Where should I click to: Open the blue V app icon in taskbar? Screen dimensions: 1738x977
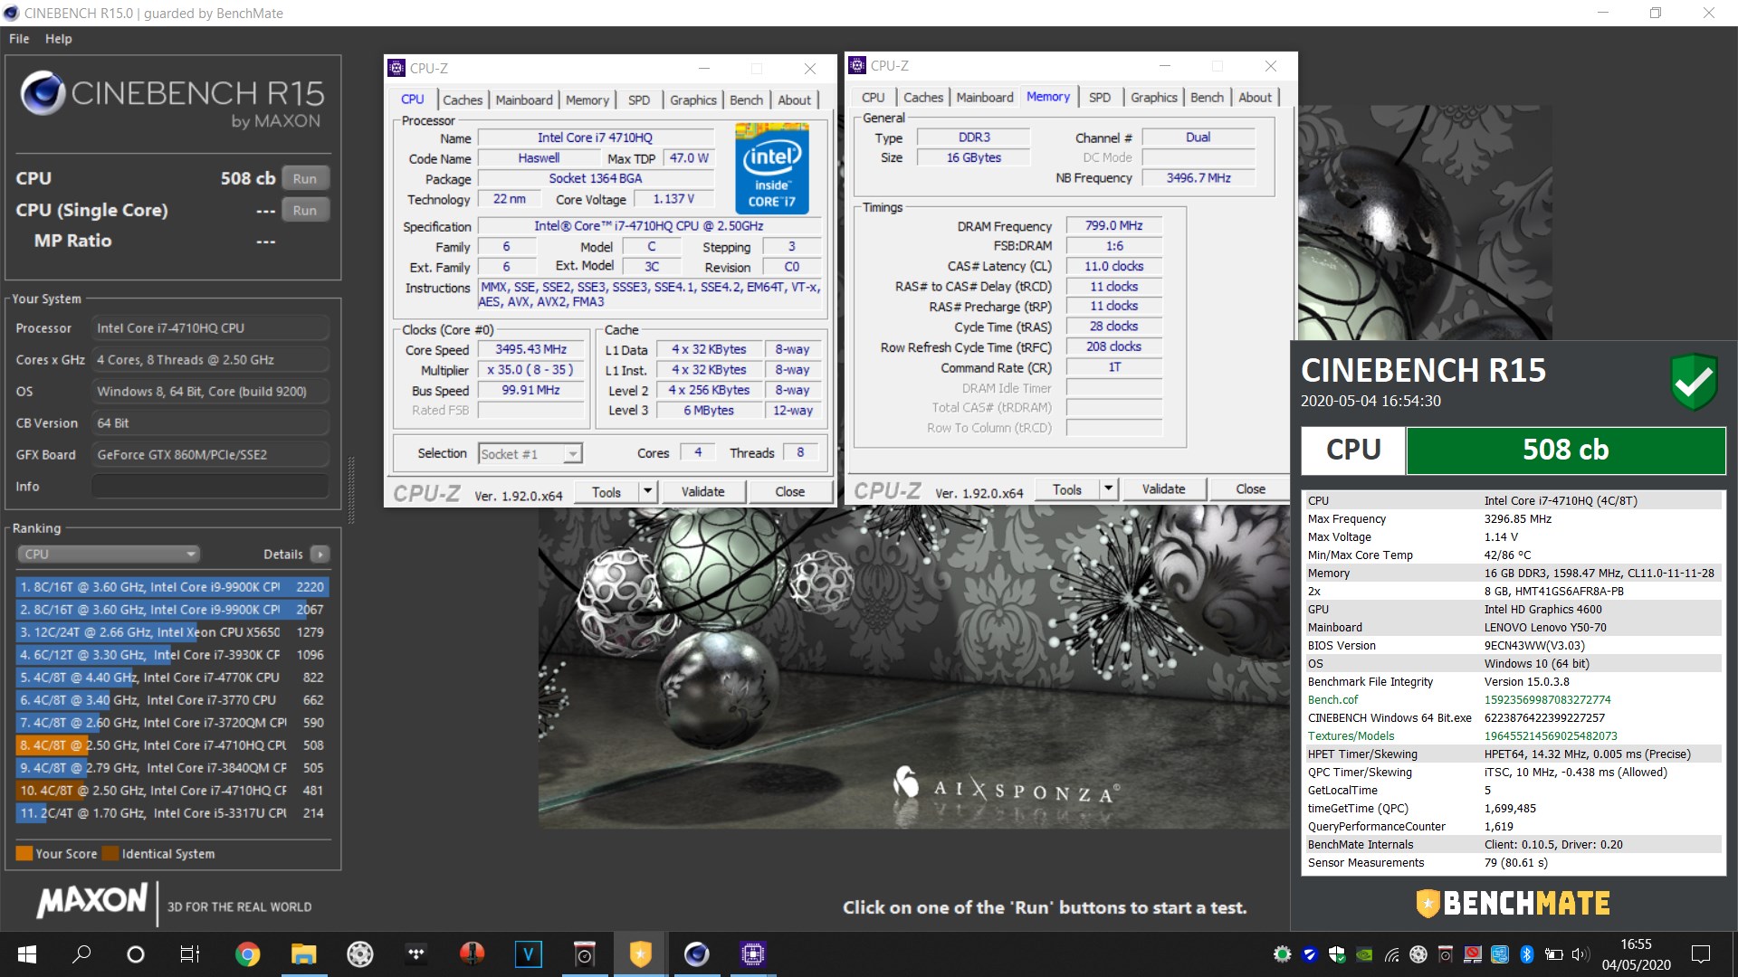pos(529,953)
